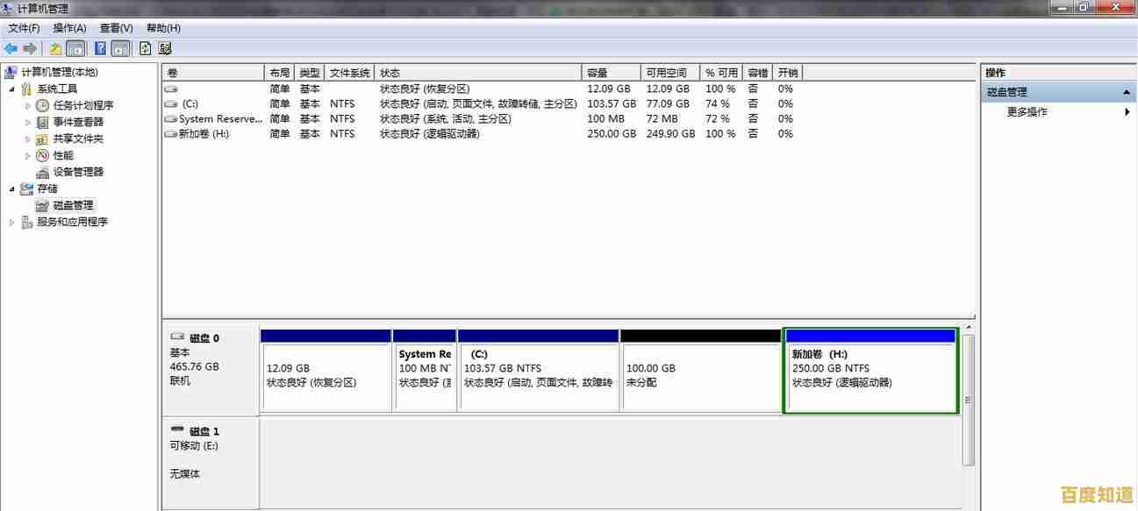Toggle the console tree show/hide button

(x=76, y=49)
